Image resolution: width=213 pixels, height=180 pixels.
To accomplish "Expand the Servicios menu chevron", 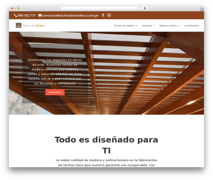I will point(154,26).
